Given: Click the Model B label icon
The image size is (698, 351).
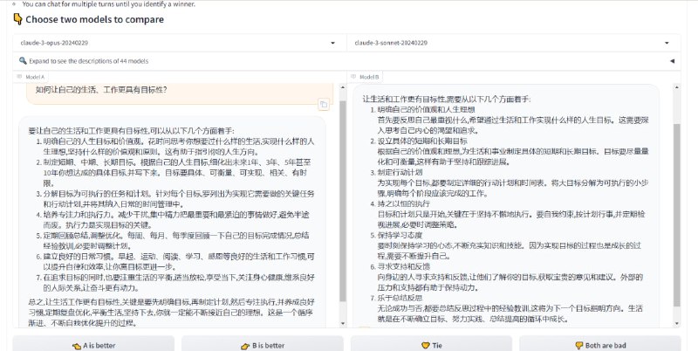Looking at the screenshot, I should click(353, 77).
